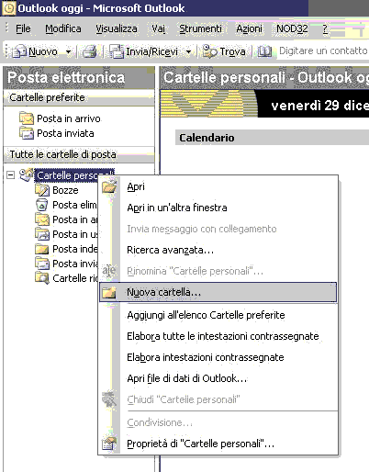
Task: Click the open-folder icon beside Apri
Action: tap(109, 186)
